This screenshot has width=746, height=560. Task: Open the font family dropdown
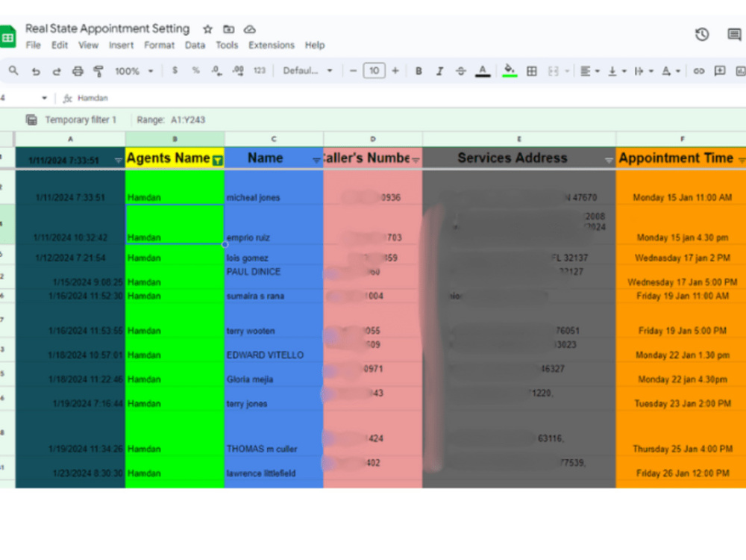[x=307, y=70]
